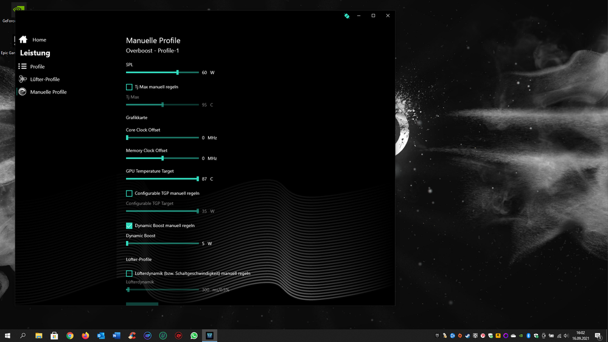Launch WhatsApp from the taskbar
608x342 pixels.
194,335
